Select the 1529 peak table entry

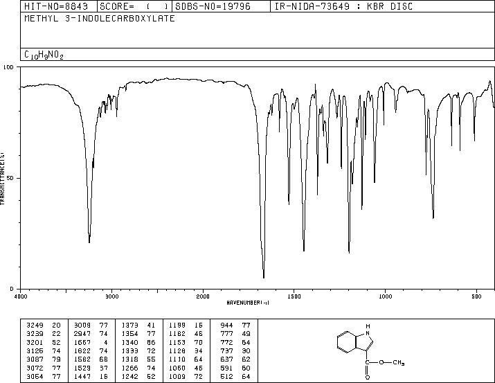tap(91, 368)
